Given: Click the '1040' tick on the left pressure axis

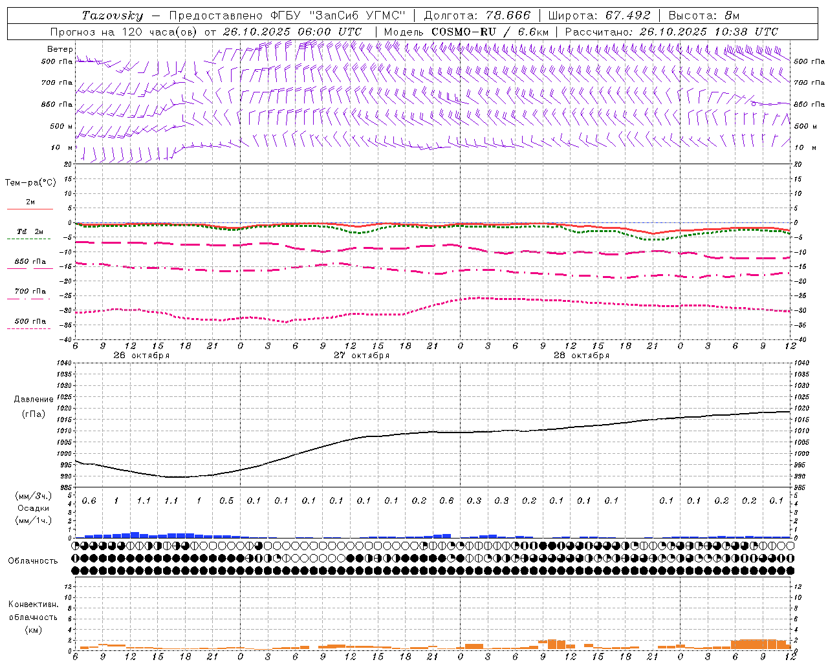Looking at the screenshot, I should pos(63,363).
